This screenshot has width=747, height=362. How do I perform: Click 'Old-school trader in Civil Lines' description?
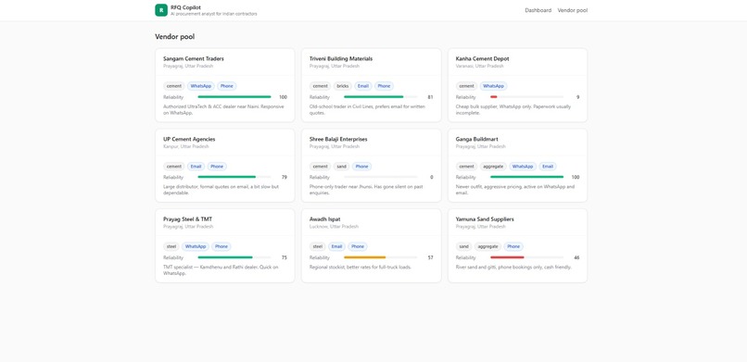click(x=368, y=110)
